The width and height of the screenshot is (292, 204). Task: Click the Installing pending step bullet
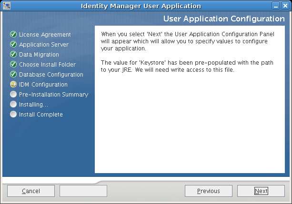13,105
